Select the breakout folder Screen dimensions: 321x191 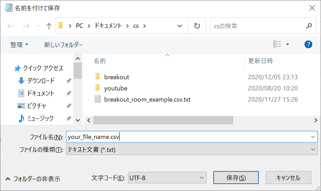(116, 77)
